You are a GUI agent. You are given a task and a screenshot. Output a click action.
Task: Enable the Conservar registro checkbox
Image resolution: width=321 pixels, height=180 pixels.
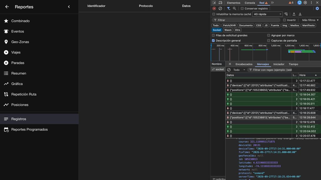pos(242,8)
